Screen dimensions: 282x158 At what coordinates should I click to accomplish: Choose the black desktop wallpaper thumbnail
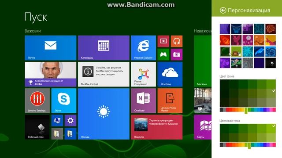tap(271, 63)
